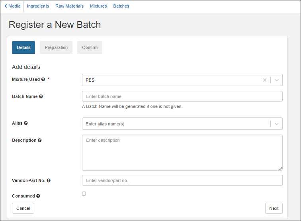Click the Cancel button
This screenshot has width=301, height=221.
coord(23,208)
